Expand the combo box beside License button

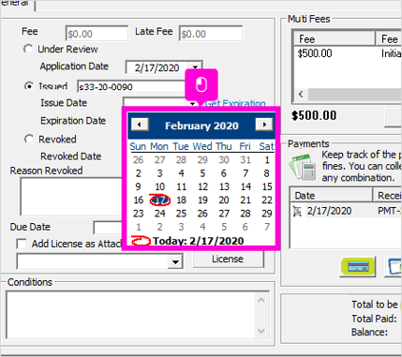click(175, 261)
